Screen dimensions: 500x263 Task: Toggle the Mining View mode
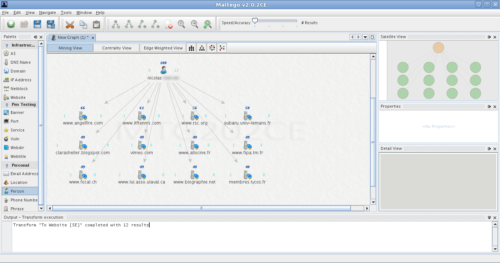tap(70, 48)
